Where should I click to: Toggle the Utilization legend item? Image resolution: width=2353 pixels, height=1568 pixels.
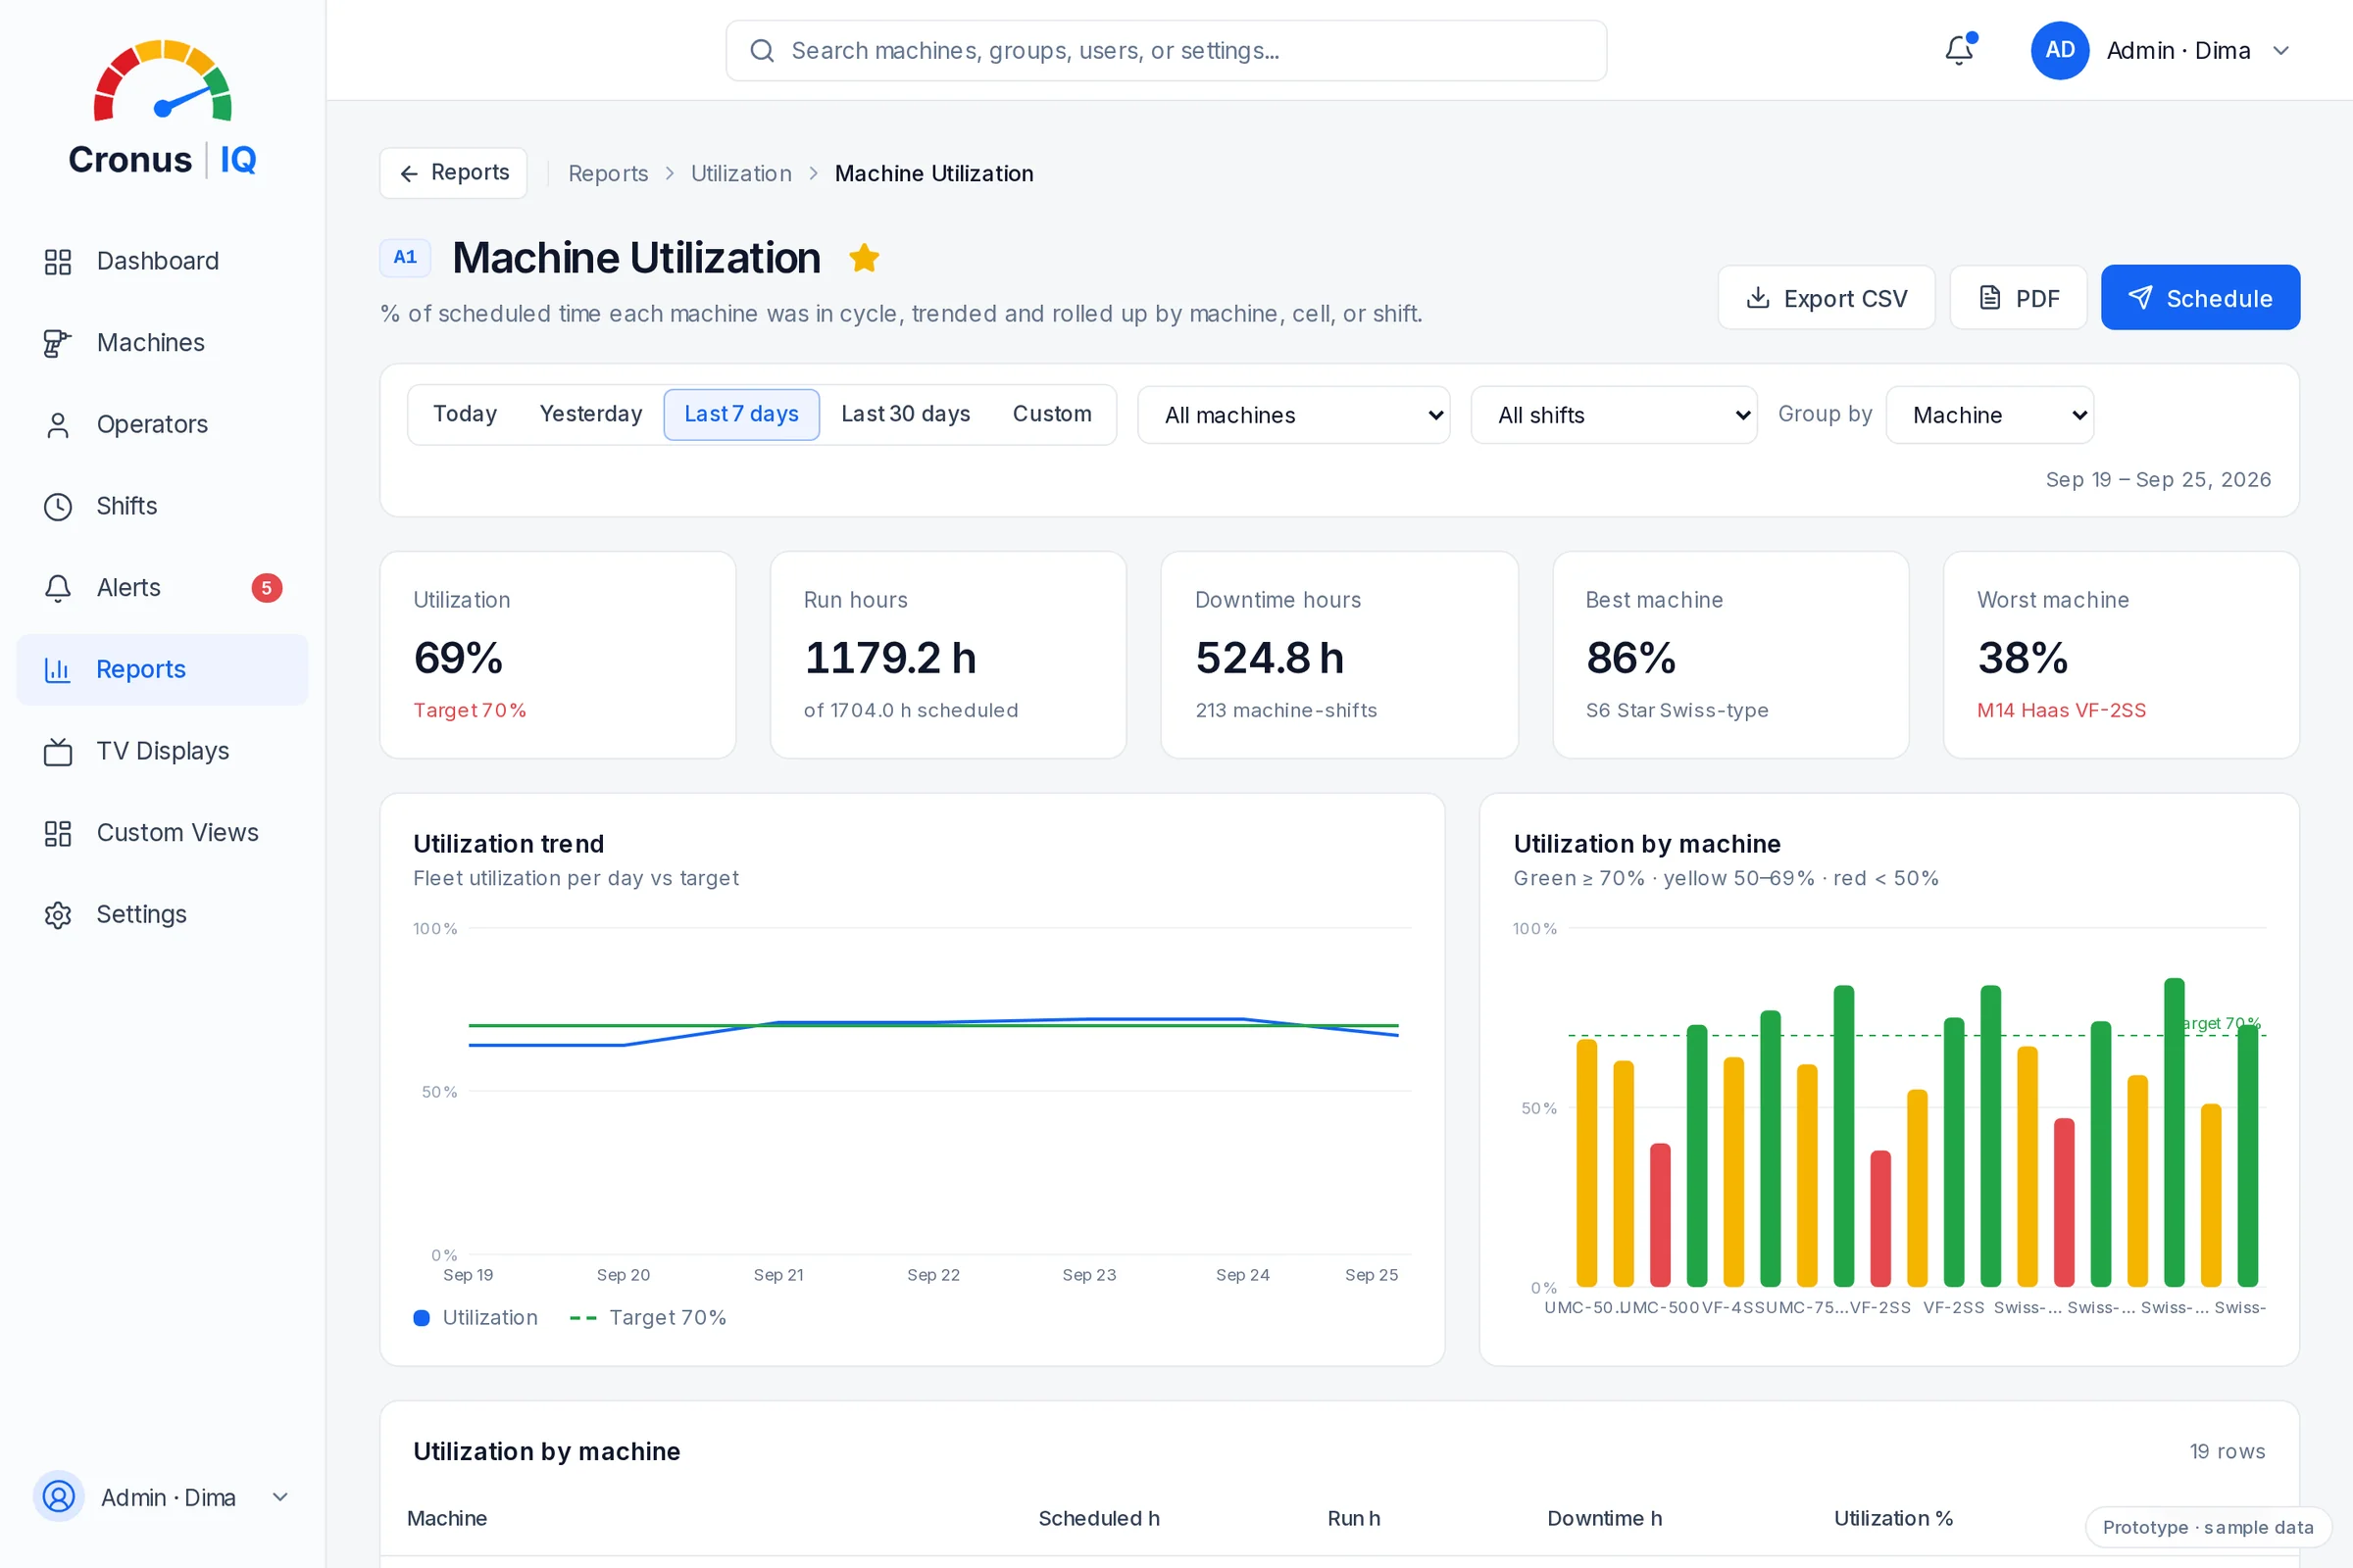[x=476, y=1318]
